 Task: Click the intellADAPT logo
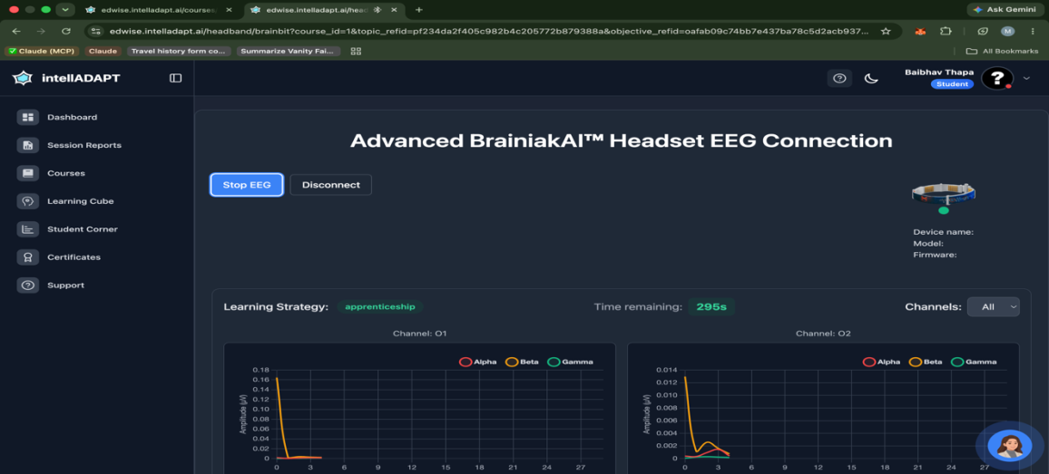pyautogui.click(x=66, y=78)
